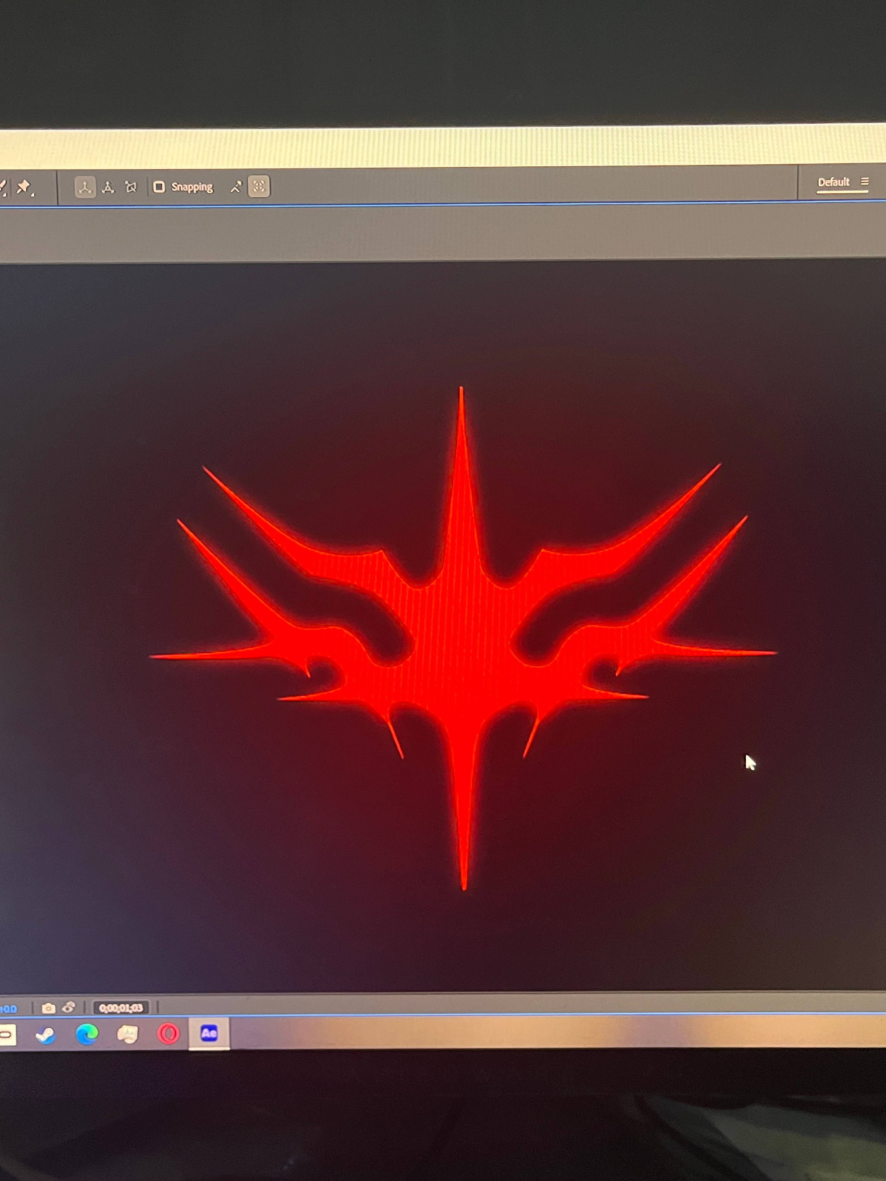Open the cream-colored taskbar app beside Edge
886x1181 pixels.
tap(128, 1034)
